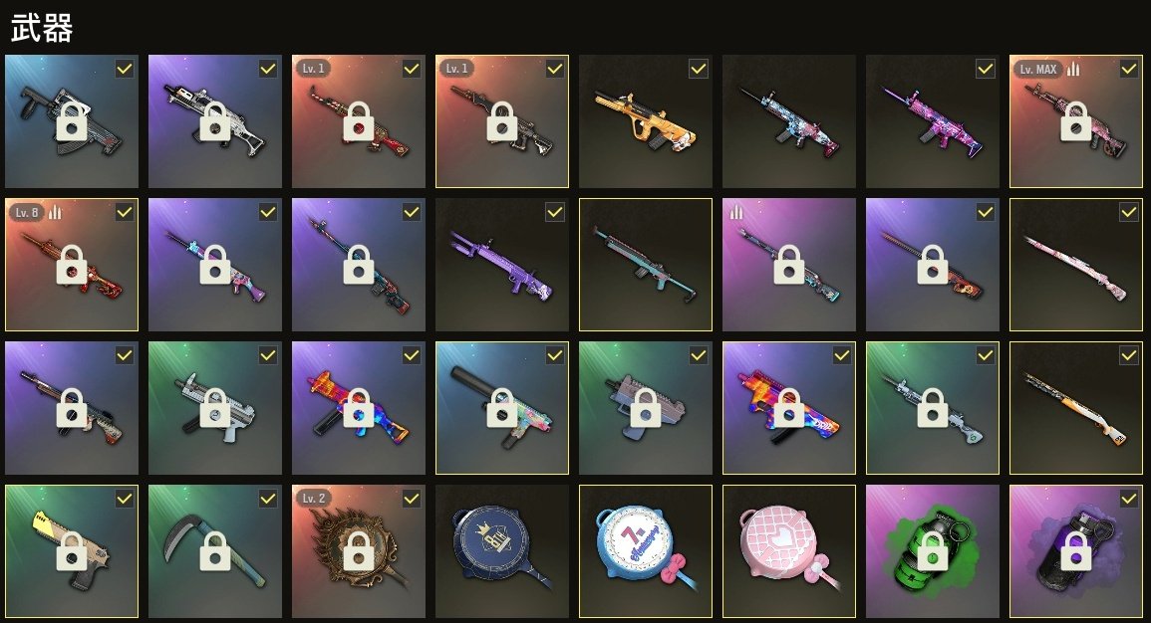Click the Lv. MAX level badge
The image size is (1151, 623).
click(x=1038, y=69)
